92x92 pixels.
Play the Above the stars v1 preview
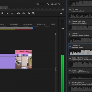70,83
